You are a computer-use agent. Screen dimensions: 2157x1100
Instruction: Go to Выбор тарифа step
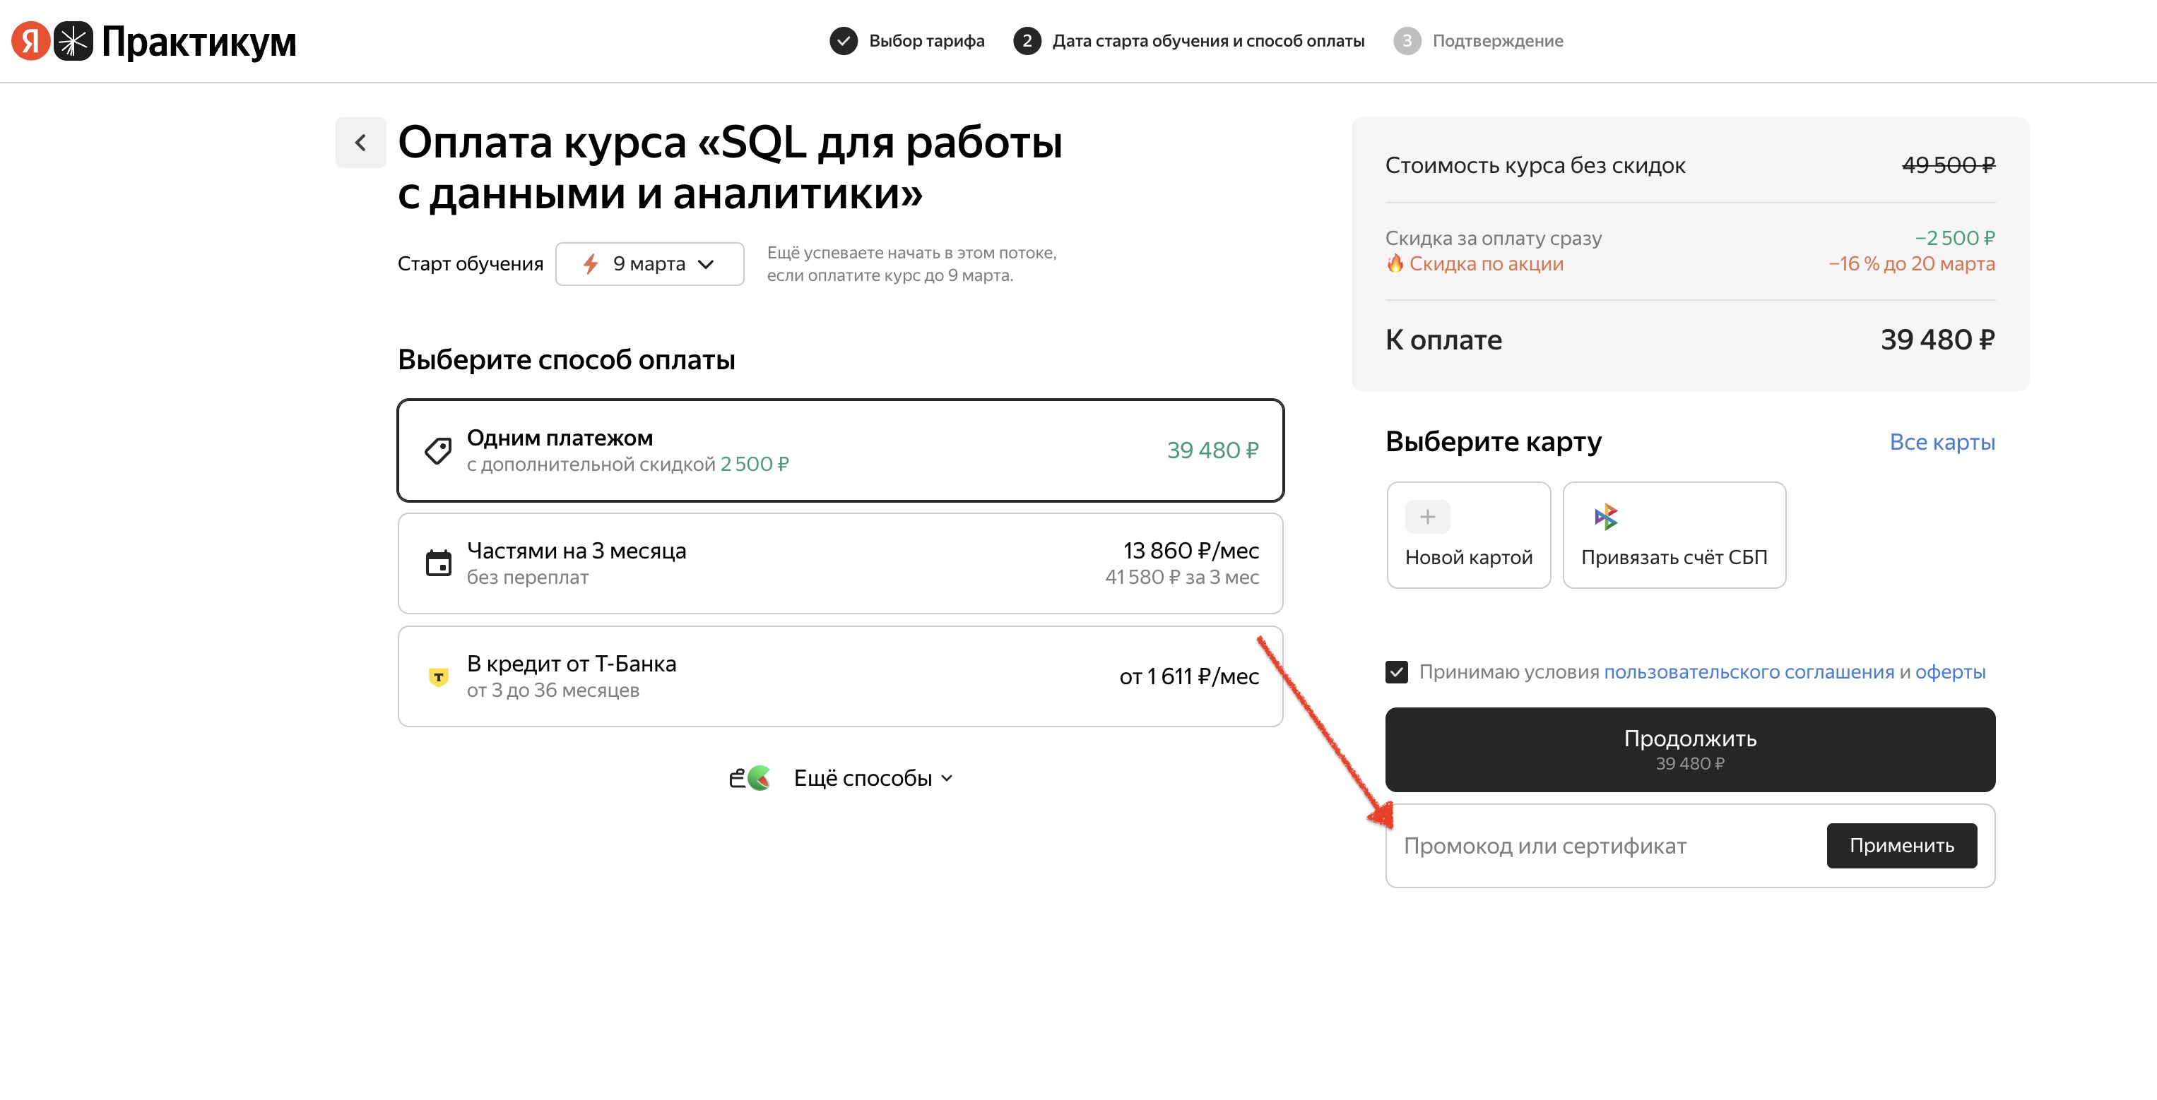click(x=926, y=41)
